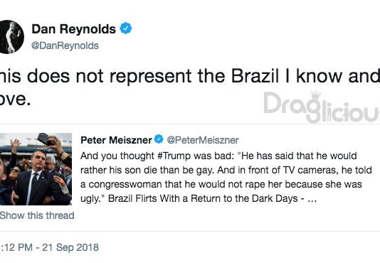Viewport: 380px width, 263px height.
Task: Open the @DanReynolds handle
Action: 65,45
